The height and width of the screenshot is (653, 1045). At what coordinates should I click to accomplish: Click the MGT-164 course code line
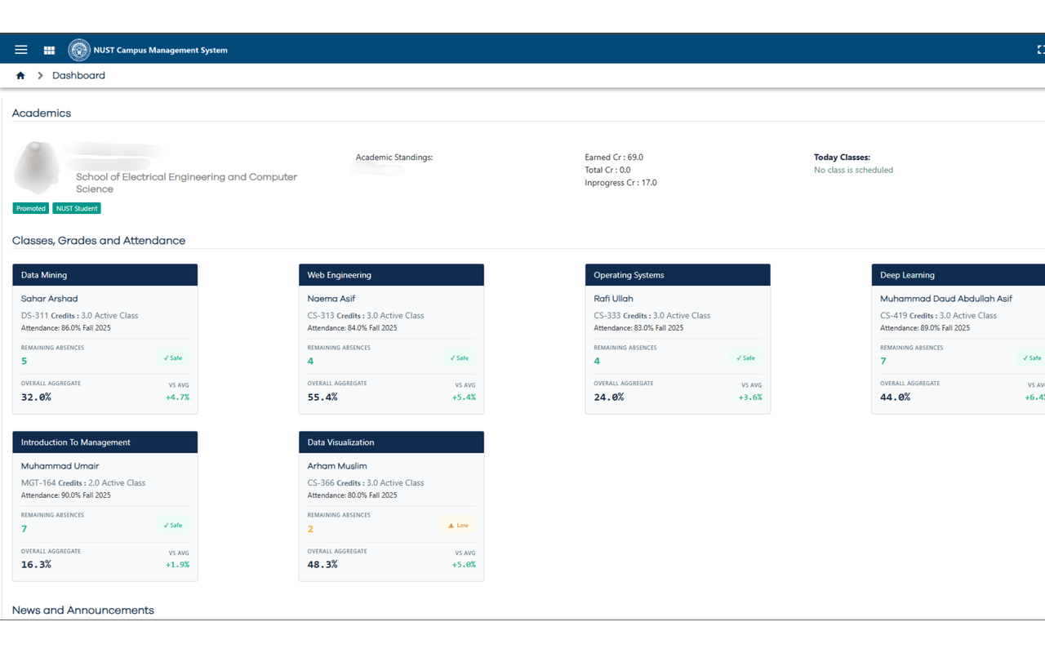point(83,483)
